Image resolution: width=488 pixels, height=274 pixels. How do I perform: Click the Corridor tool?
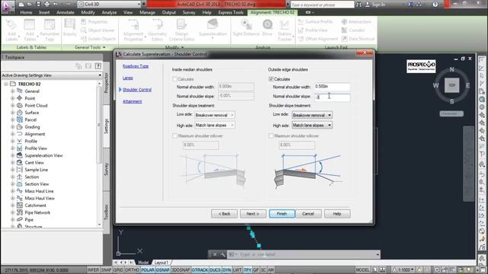coord(353,30)
